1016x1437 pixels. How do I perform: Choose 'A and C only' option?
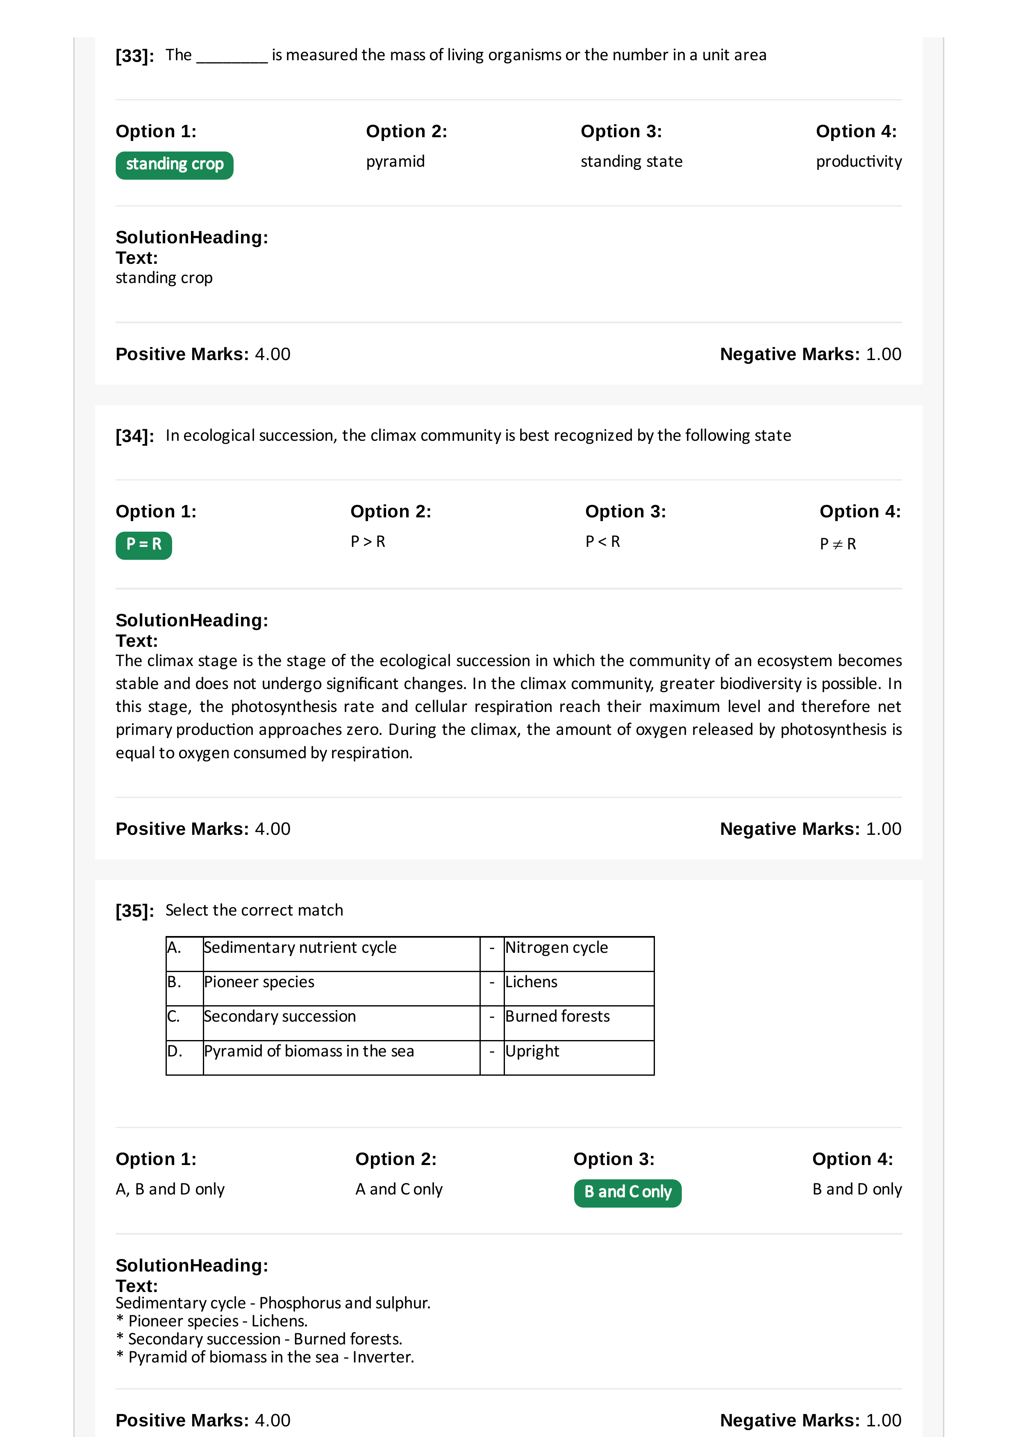click(x=399, y=1189)
